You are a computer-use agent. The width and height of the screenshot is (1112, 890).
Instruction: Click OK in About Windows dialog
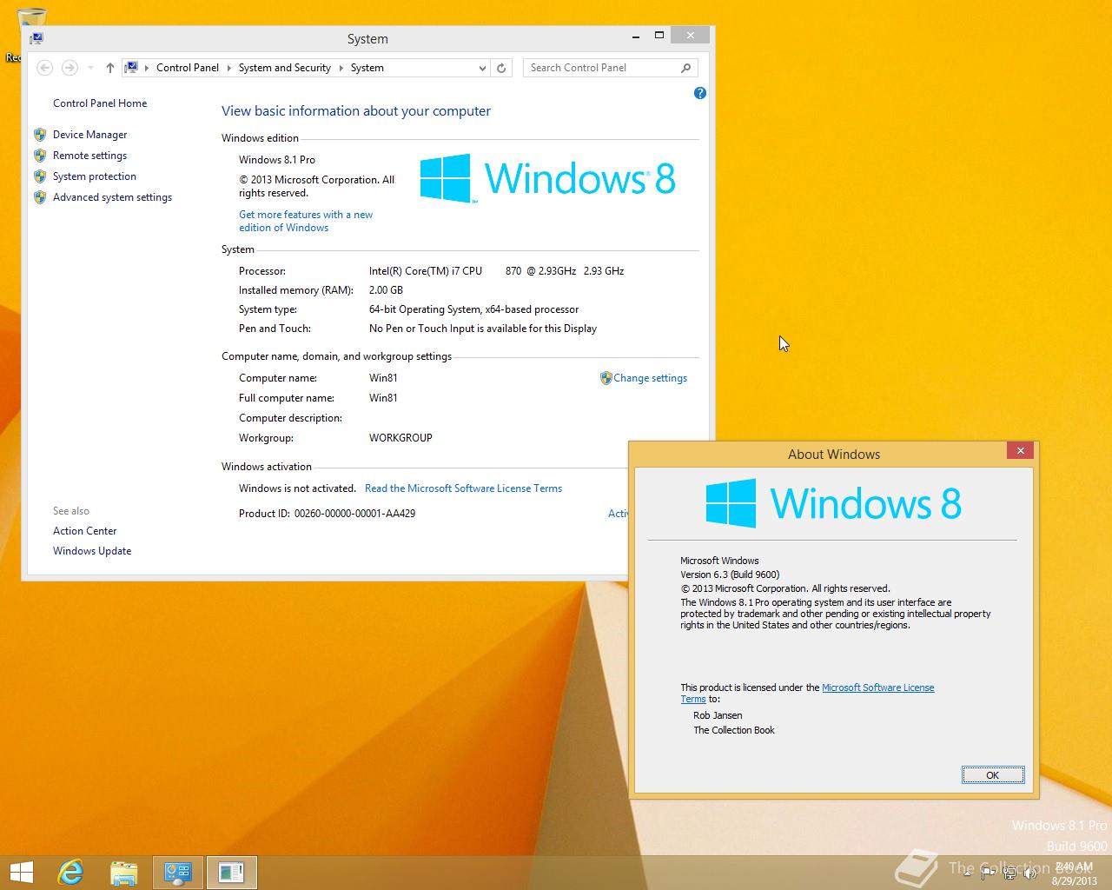pos(993,775)
